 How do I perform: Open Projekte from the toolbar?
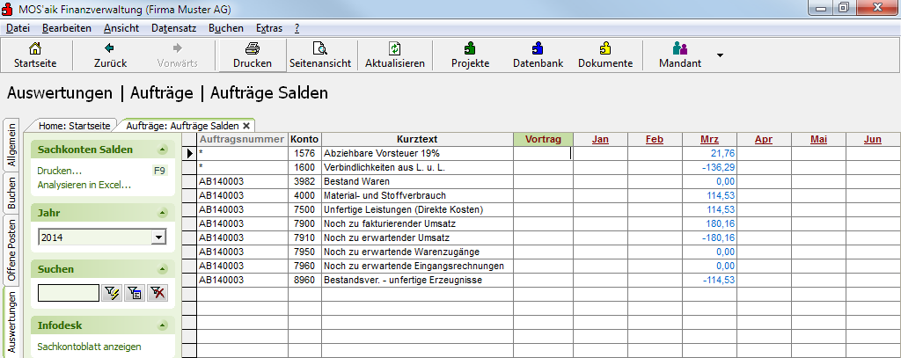pos(470,48)
